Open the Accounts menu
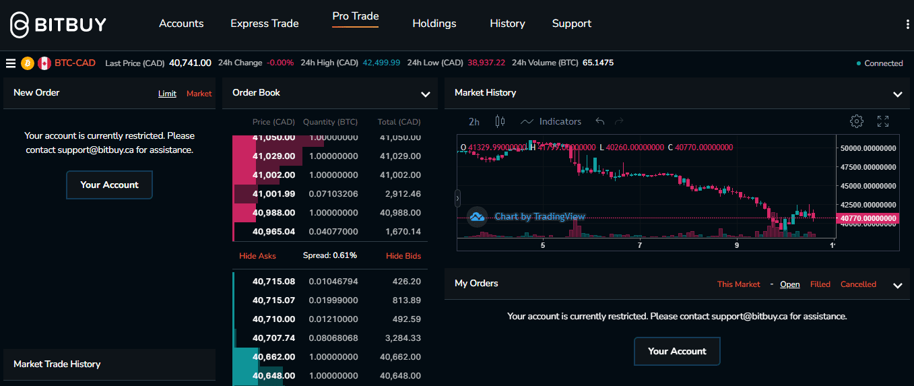The height and width of the screenshot is (386, 914). 181,24
